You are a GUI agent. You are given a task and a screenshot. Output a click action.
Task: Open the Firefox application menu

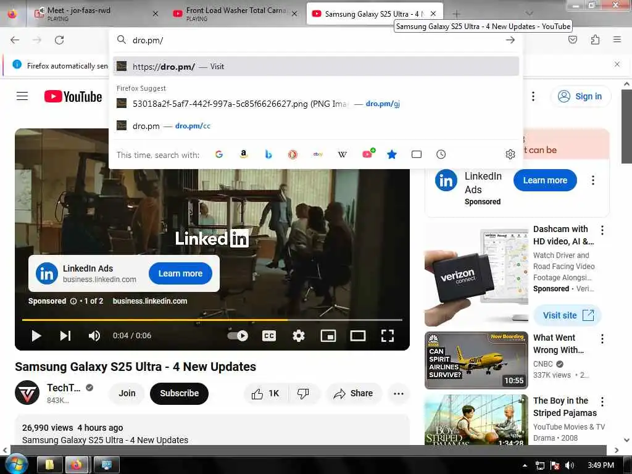tap(617, 39)
